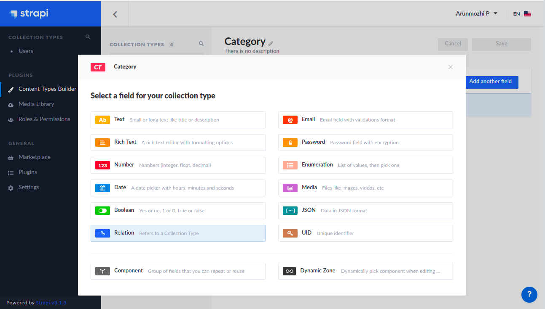Go to Marketplace
Image resolution: width=545 pixels, height=309 pixels.
click(x=35, y=157)
